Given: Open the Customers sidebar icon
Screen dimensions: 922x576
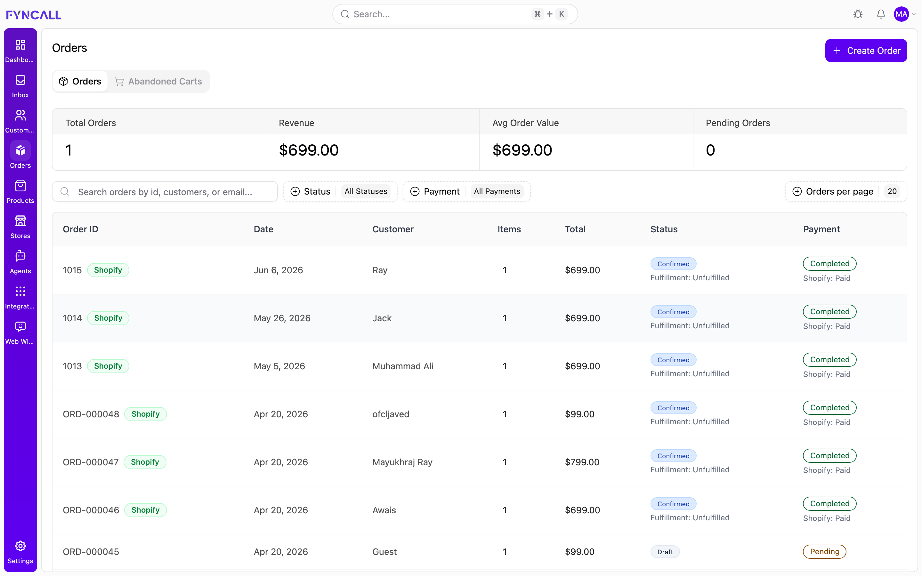Looking at the screenshot, I should coord(20,116).
